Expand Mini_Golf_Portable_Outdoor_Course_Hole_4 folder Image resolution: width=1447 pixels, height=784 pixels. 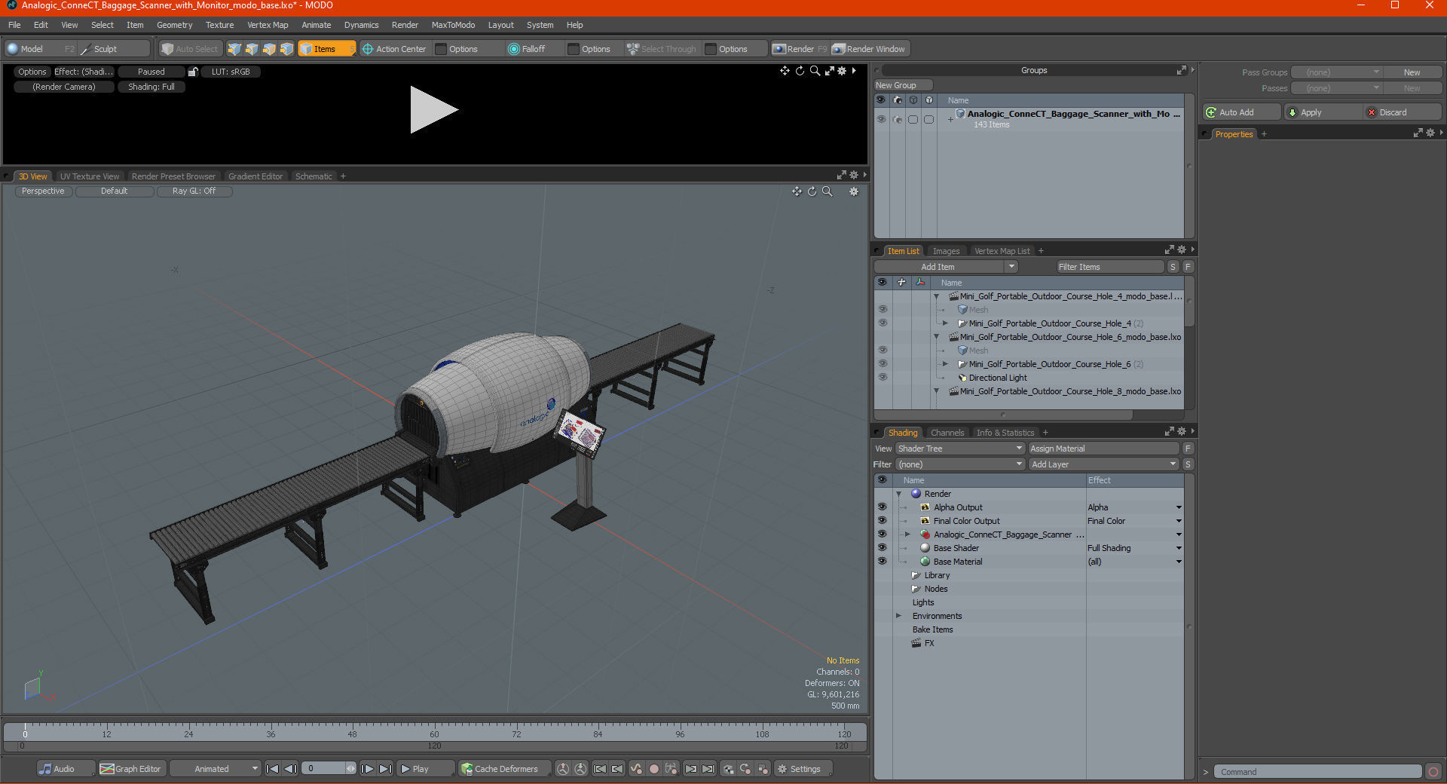click(945, 323)
